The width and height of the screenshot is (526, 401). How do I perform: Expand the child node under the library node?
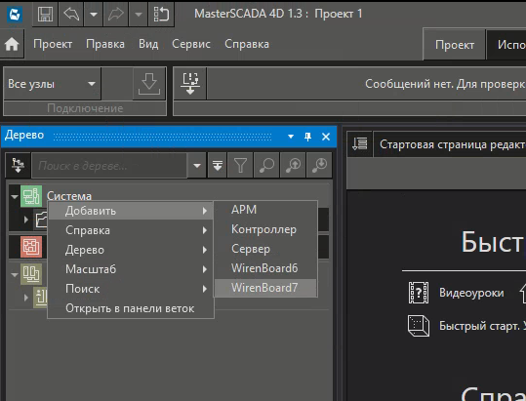coord(26,298)
